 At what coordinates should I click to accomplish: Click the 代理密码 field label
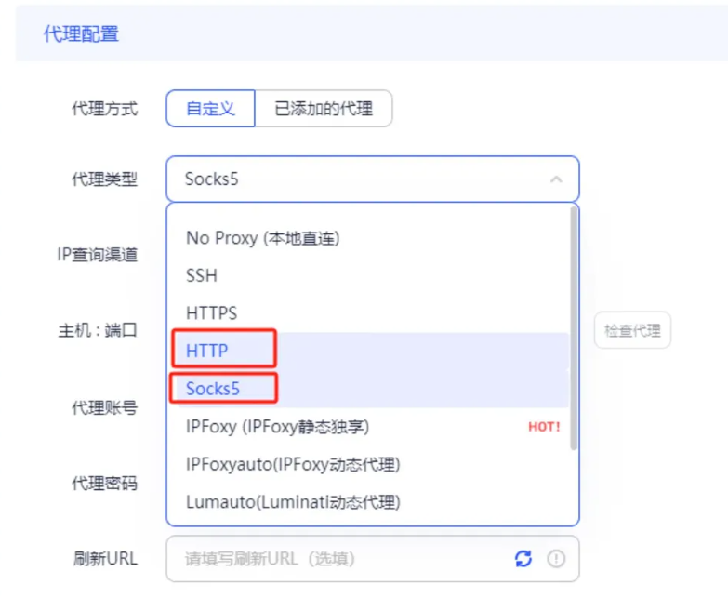point(104,484)
